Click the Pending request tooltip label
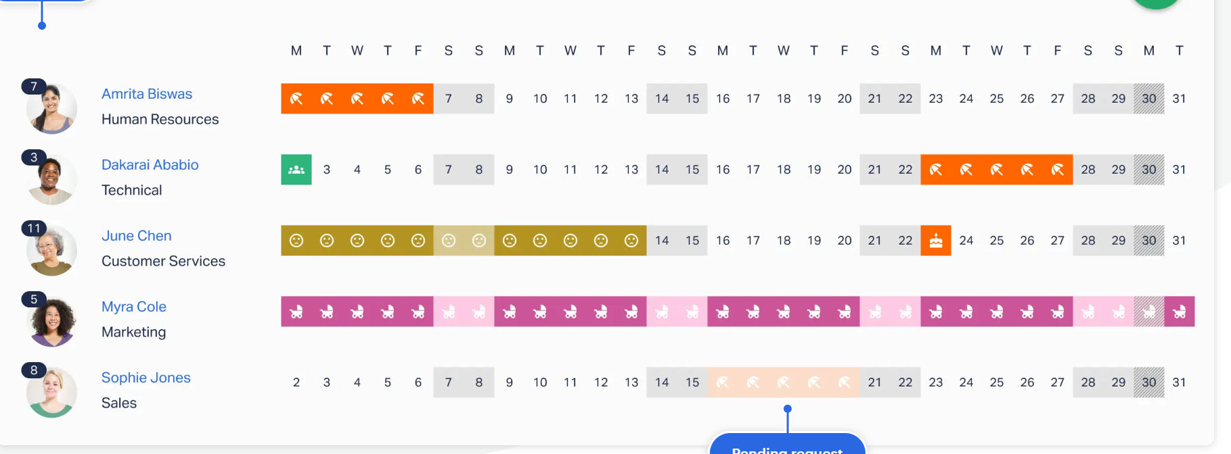The height and width of the screenshot is (454, 1231). (x=788, y=449)
